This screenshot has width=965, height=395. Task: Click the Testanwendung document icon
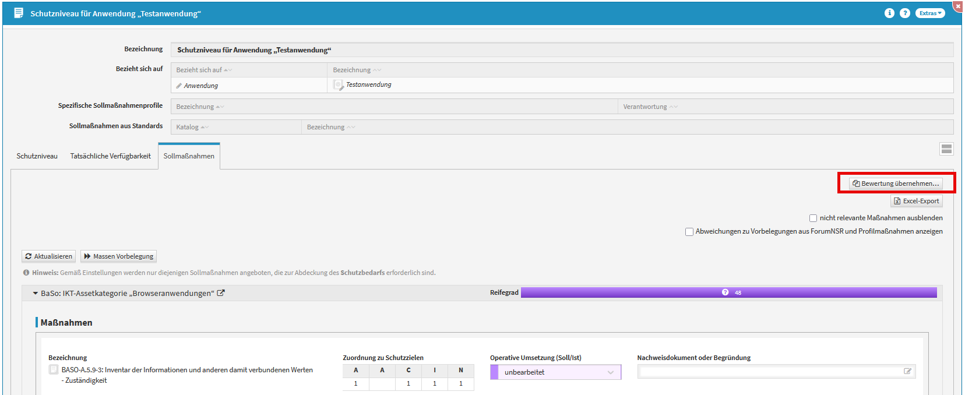pos(338,85)
